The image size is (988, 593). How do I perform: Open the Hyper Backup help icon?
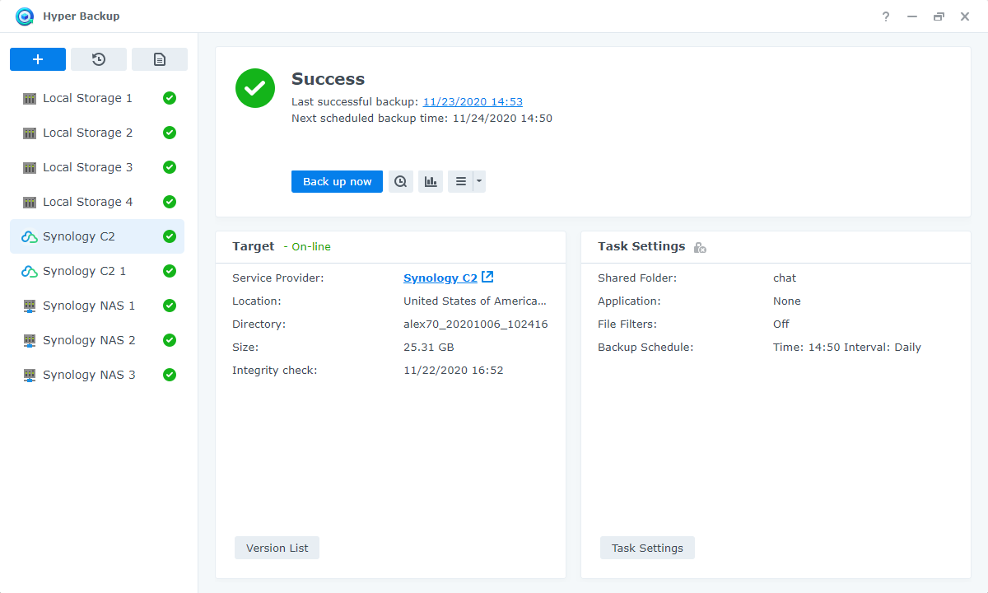[885, 16]
